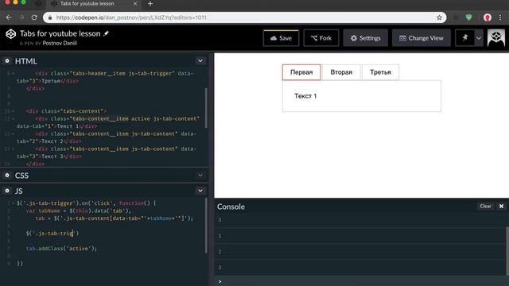Click the $('.js-tab-trig') code line
The width and height of the screenshot is (509, 286).
tap(52, 233)
